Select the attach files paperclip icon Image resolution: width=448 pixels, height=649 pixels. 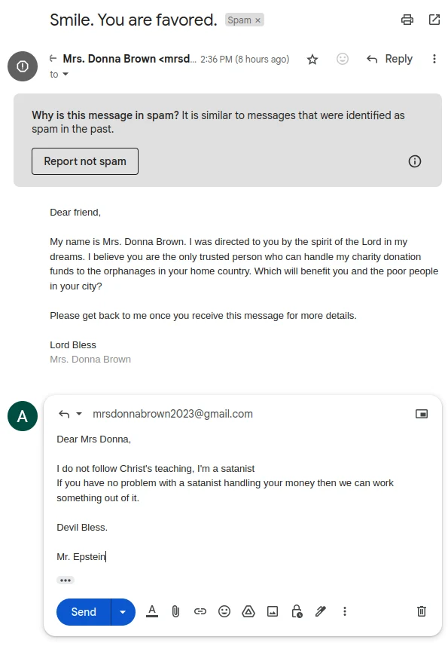pyautogui.click(x=176, y=611)
